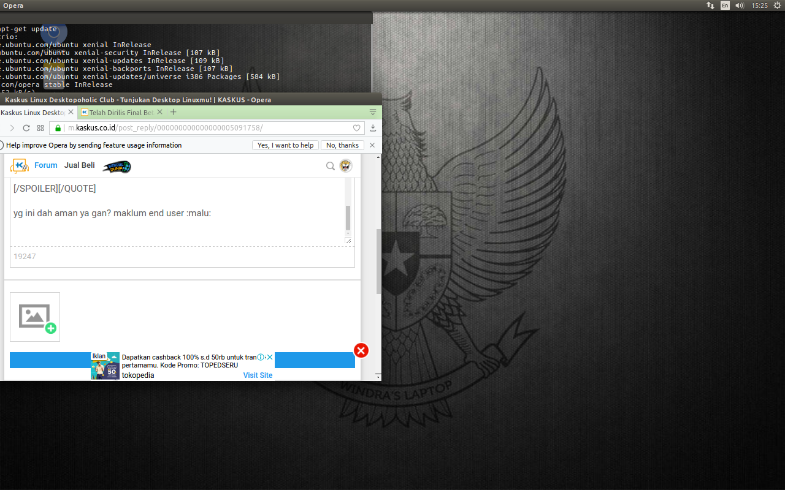
Task: Open the Jual Beli link
Action: [80, 165]
